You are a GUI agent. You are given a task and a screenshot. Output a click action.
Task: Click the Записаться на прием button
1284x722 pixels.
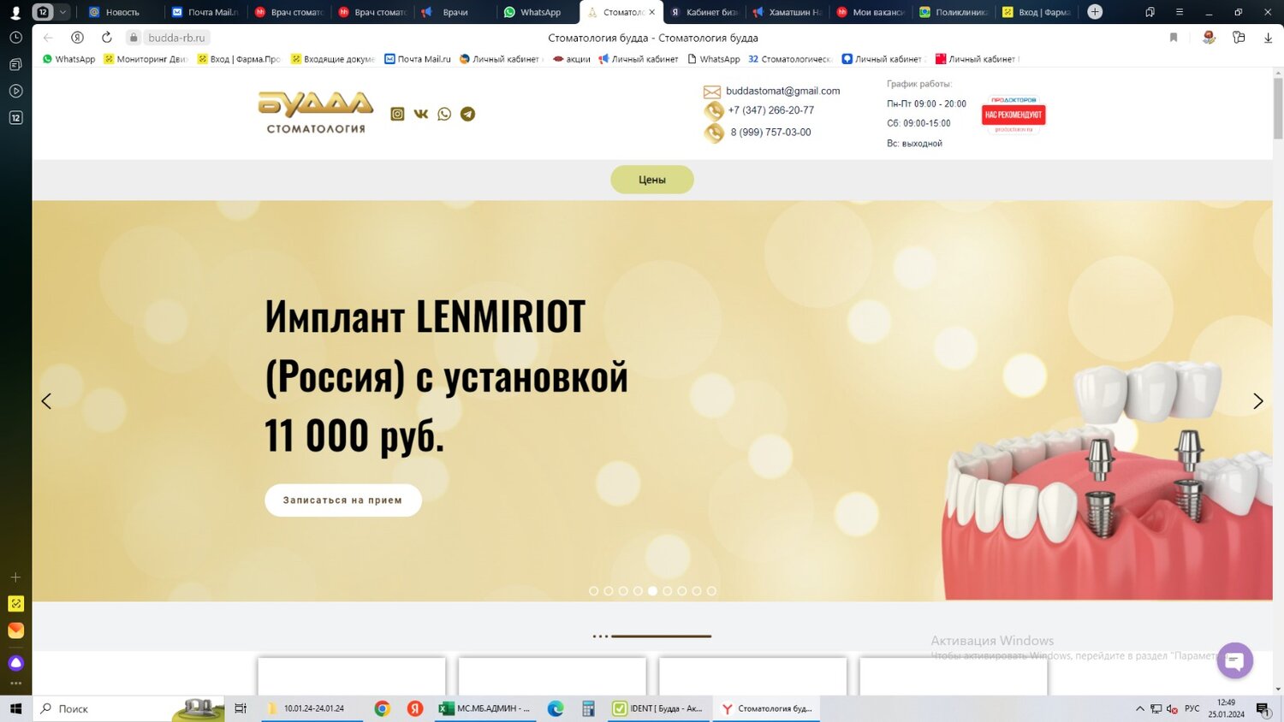(x=342, y=500)
